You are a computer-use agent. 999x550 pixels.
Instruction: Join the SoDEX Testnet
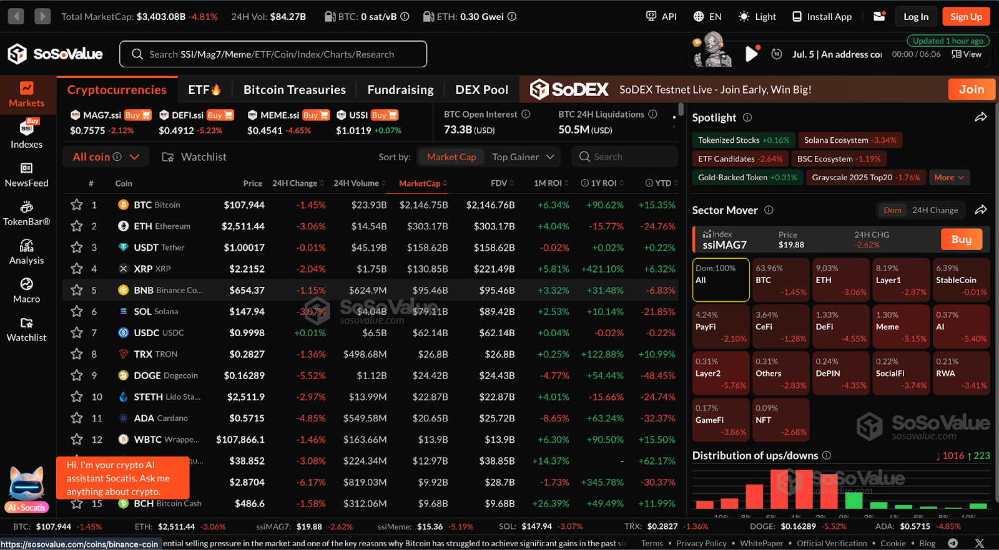point(972,89)
